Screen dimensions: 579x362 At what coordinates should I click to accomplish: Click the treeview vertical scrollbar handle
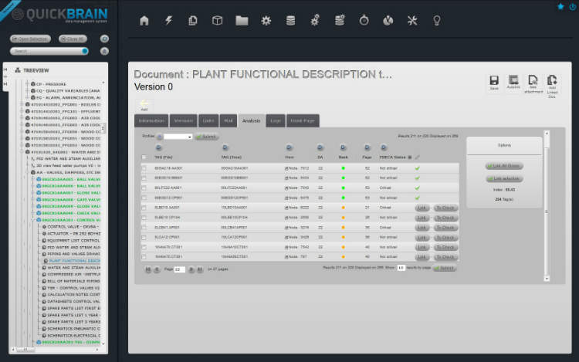click(x=103, y=128)
